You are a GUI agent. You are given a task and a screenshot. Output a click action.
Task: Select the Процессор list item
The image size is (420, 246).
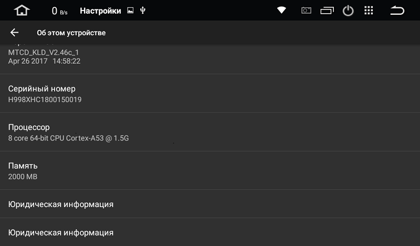[x=210, y=132]
